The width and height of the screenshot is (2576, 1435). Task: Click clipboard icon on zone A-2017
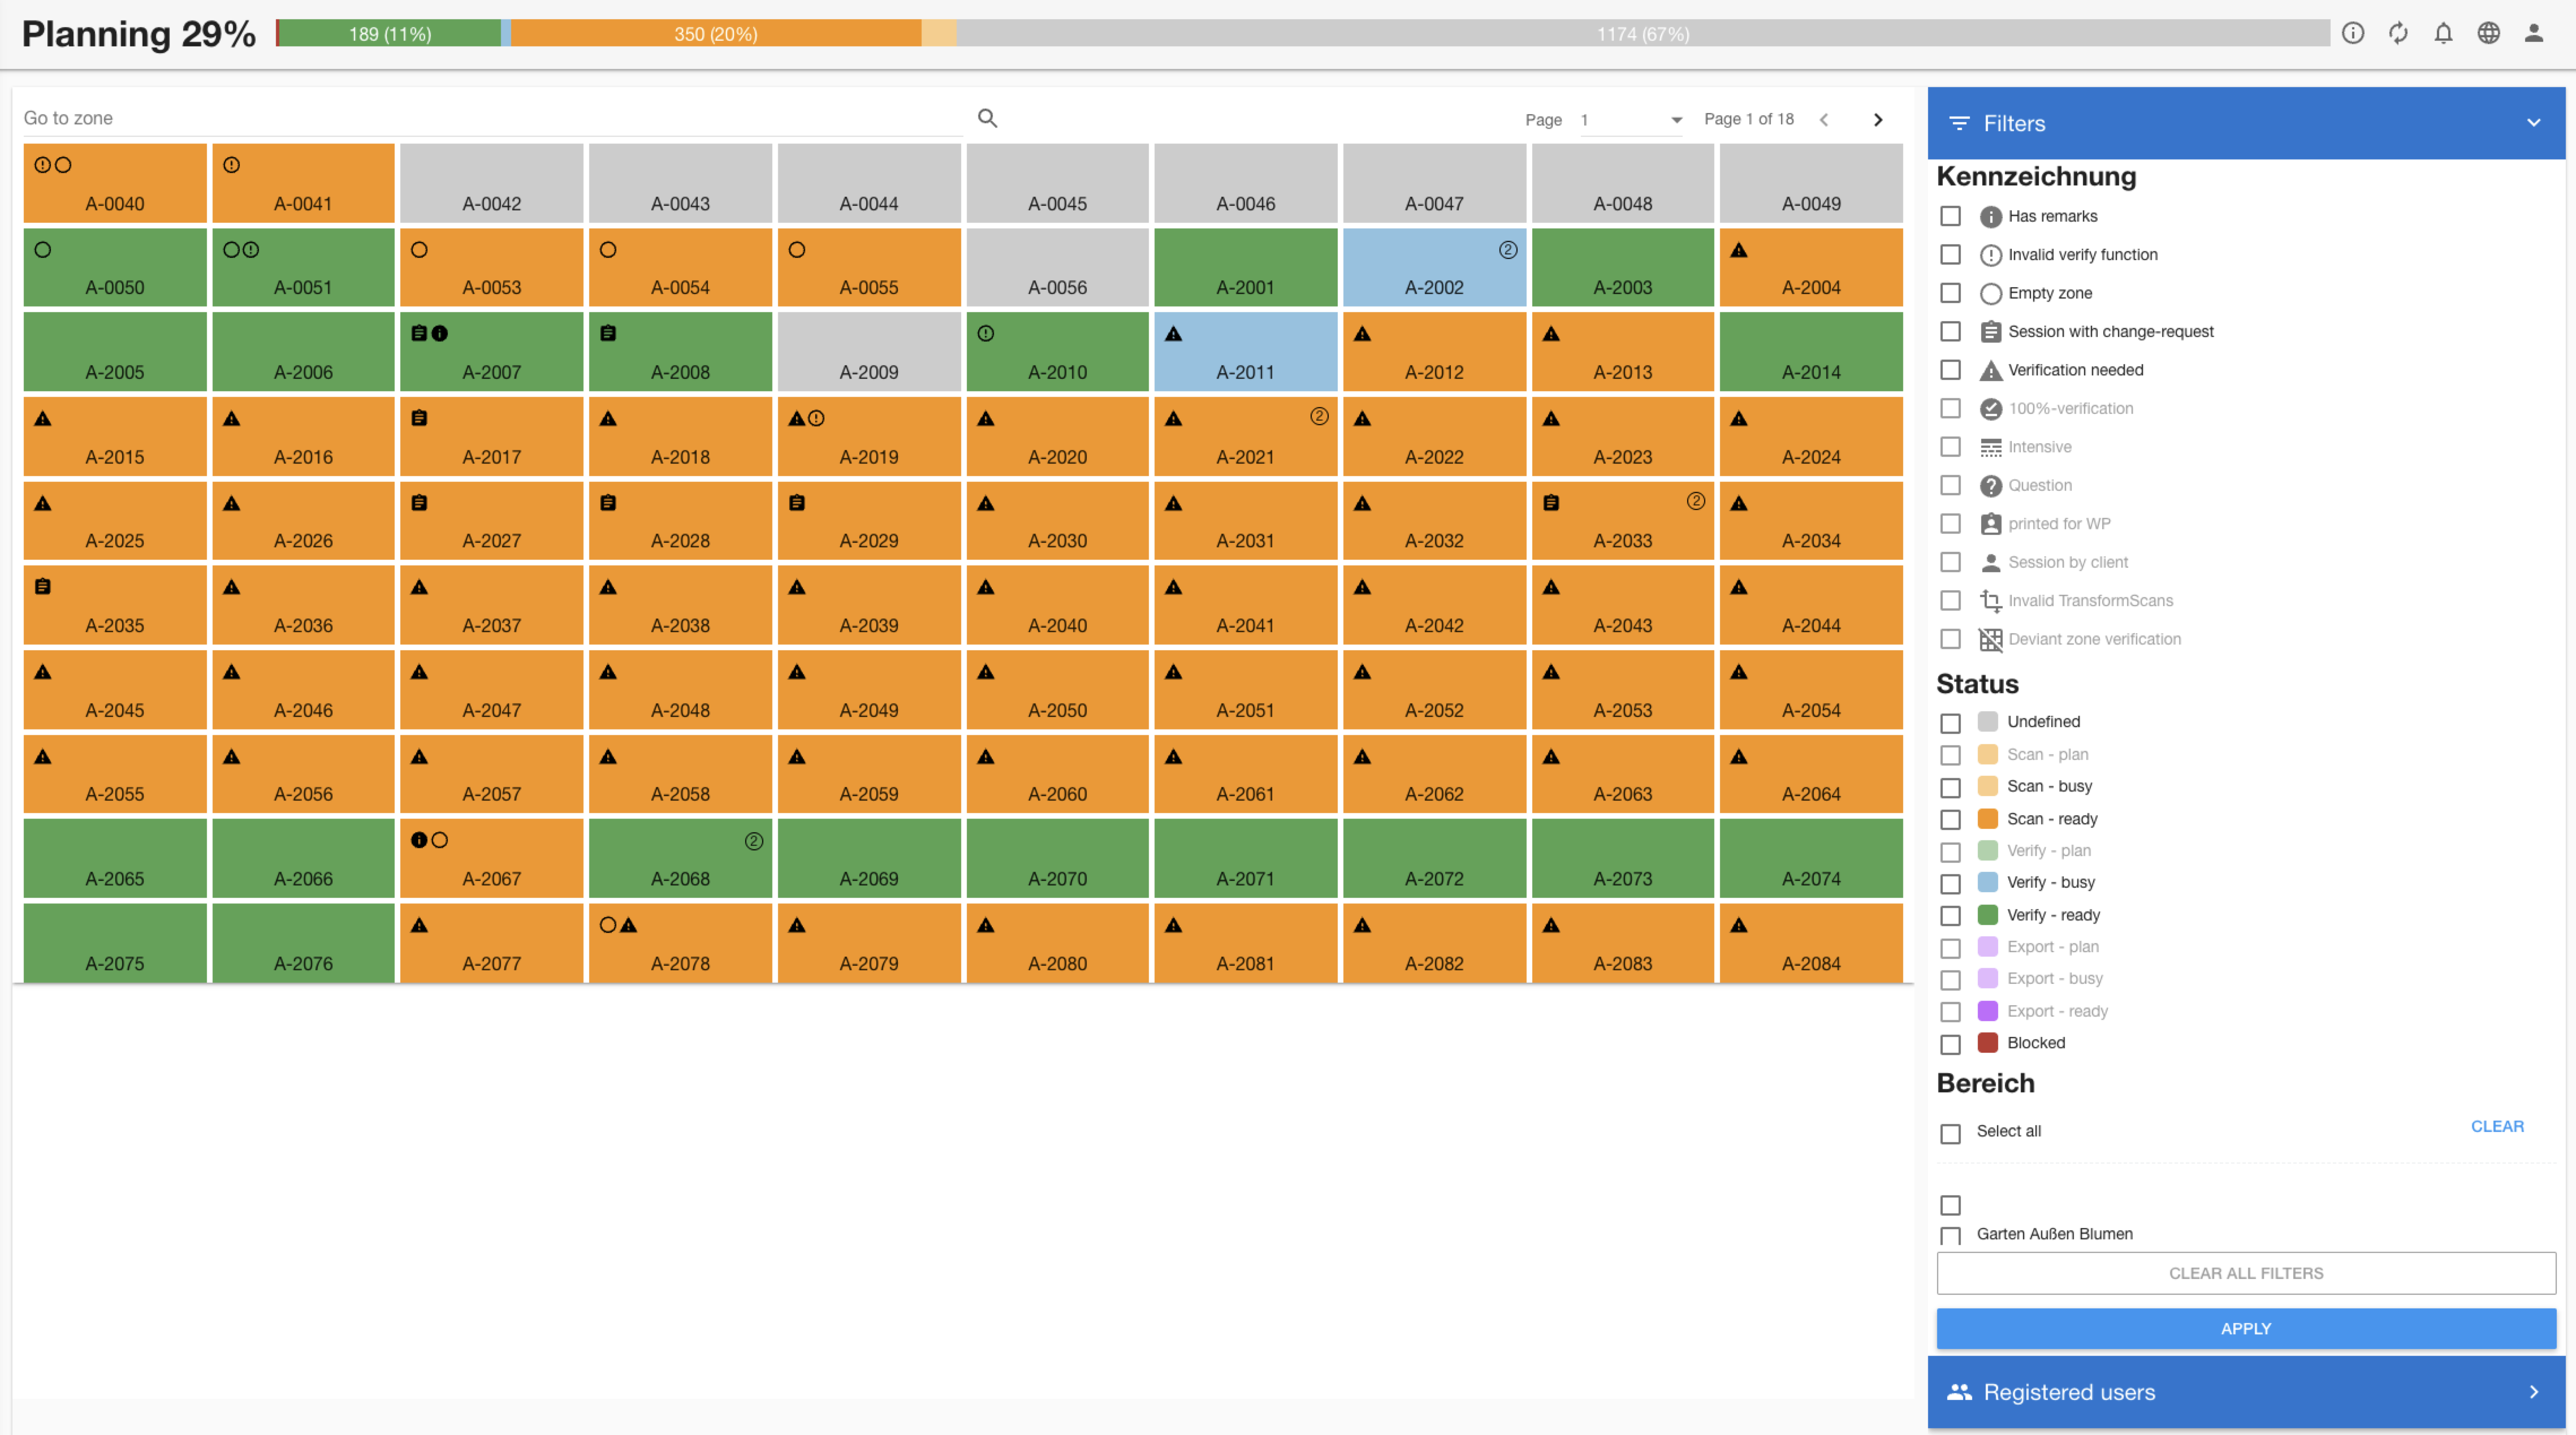pos(419,418)
